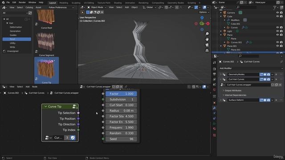Screen dimensions: 285x160
Task: Open the Render properties tab icon
Action: click(215, 69)
